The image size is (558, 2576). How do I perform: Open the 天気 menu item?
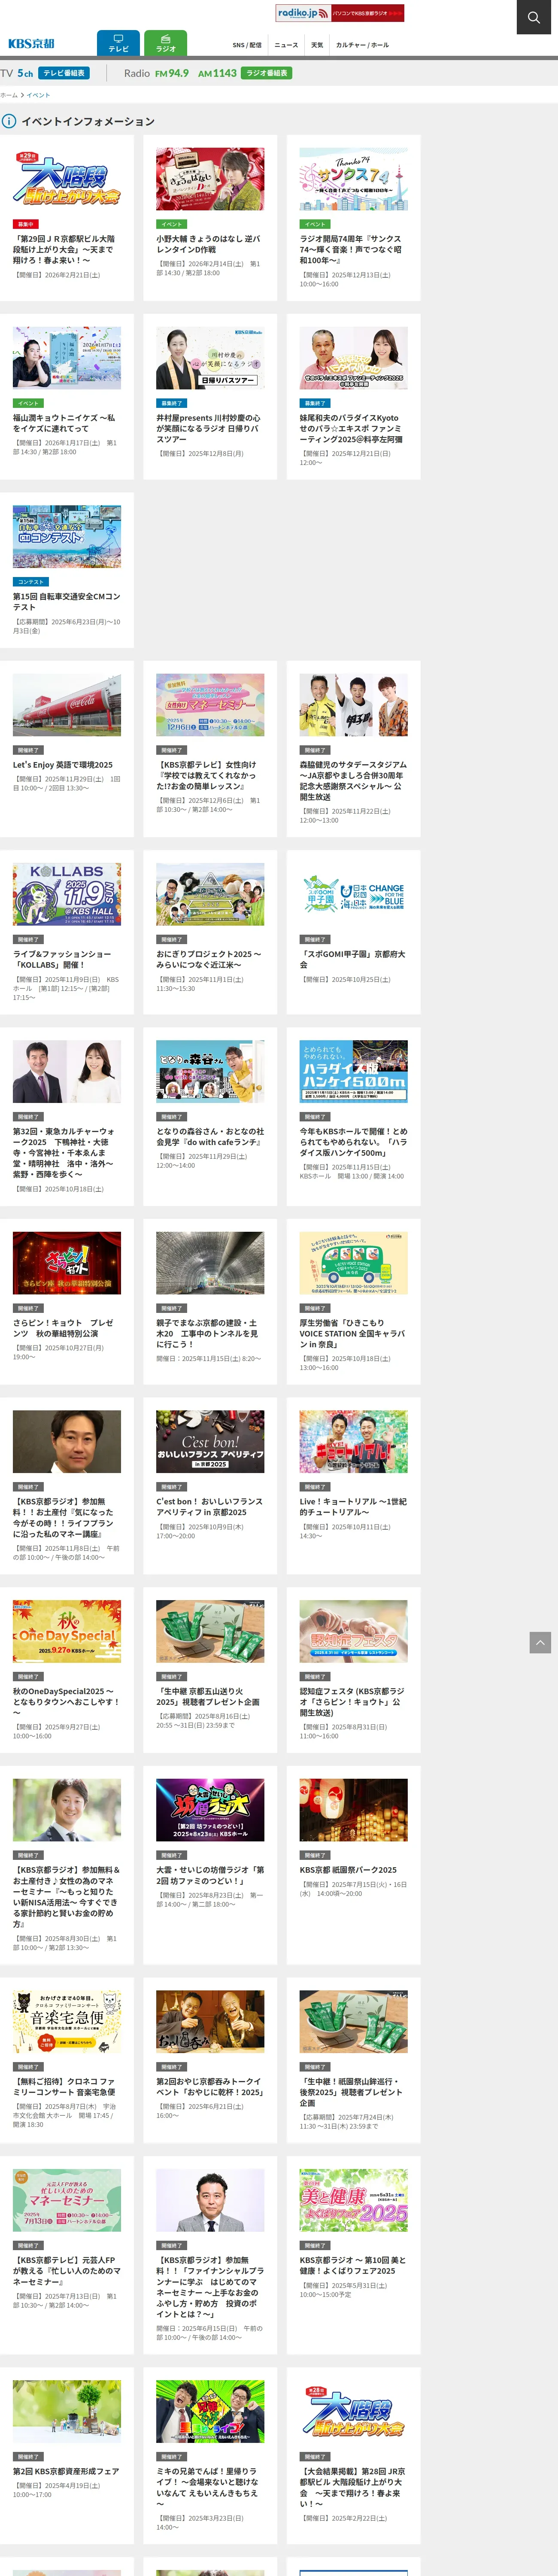317,45
